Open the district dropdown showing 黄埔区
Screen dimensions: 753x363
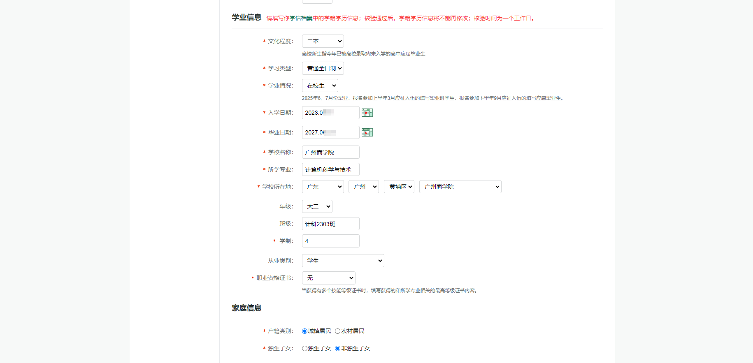pos(399,187)
